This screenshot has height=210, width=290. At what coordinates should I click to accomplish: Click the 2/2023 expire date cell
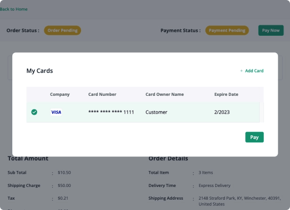[223, 112]
